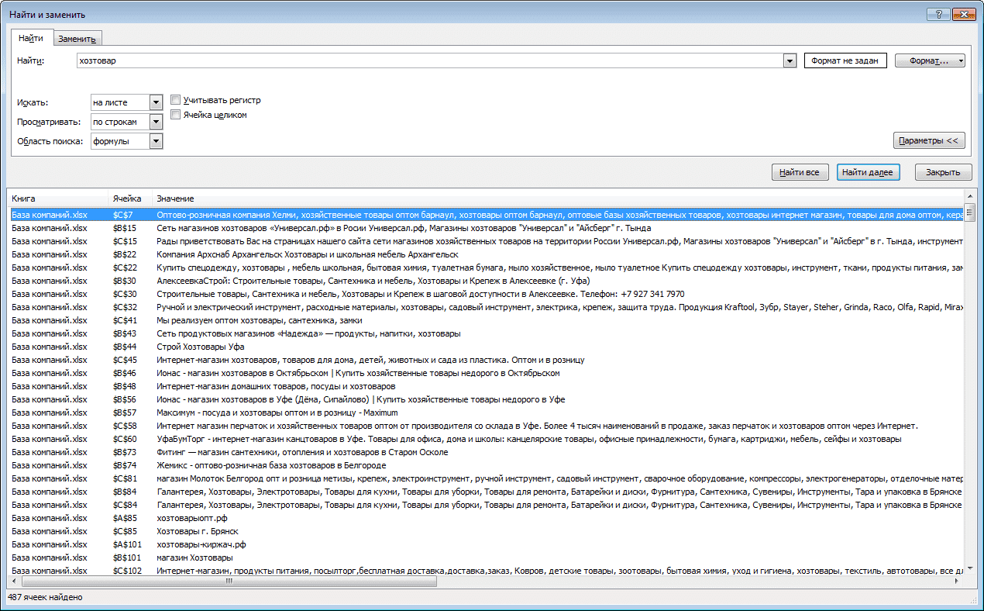The image size is (984, 611).
Task: Select the Интернет-магазин домашних товаров row
Action: click(485, 386)
